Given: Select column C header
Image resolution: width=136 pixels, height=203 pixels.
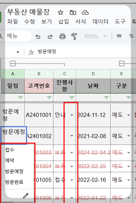Looking at the screenshot, I should pos(65,74).
